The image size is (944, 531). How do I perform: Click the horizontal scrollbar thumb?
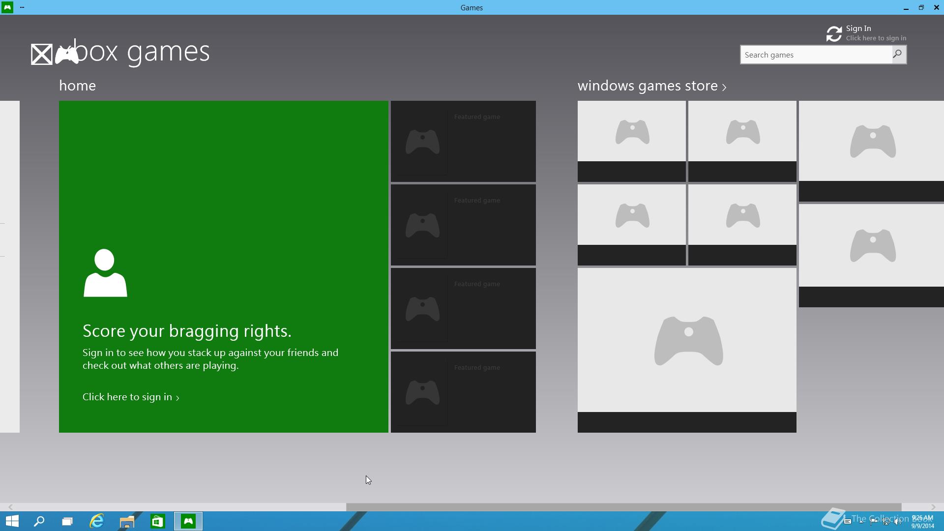pyautogui.click(x=623, y=507)
